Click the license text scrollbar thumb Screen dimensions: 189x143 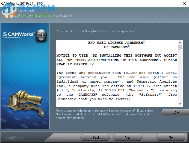[180, 47]
